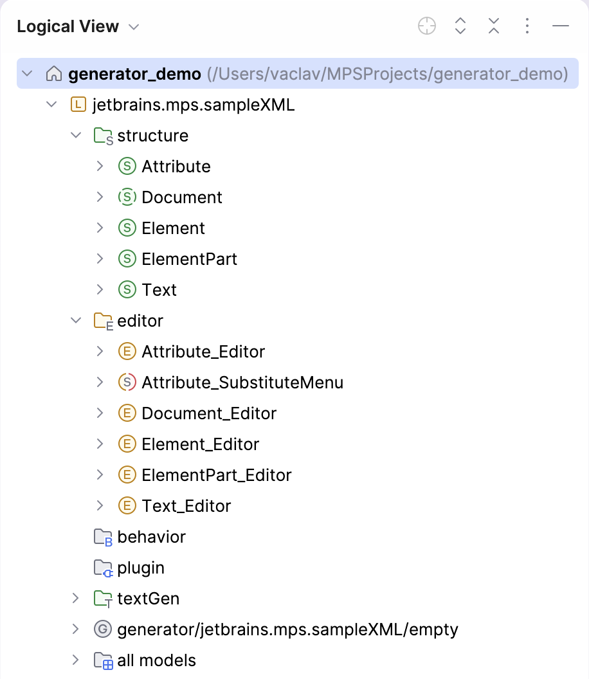The image size is (589, 679).
Task: Expand the textGen folder
Action: (76, 599)
